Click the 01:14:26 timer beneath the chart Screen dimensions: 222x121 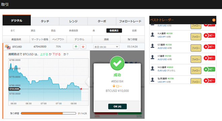pyautogui.click(x=82, y=113)
